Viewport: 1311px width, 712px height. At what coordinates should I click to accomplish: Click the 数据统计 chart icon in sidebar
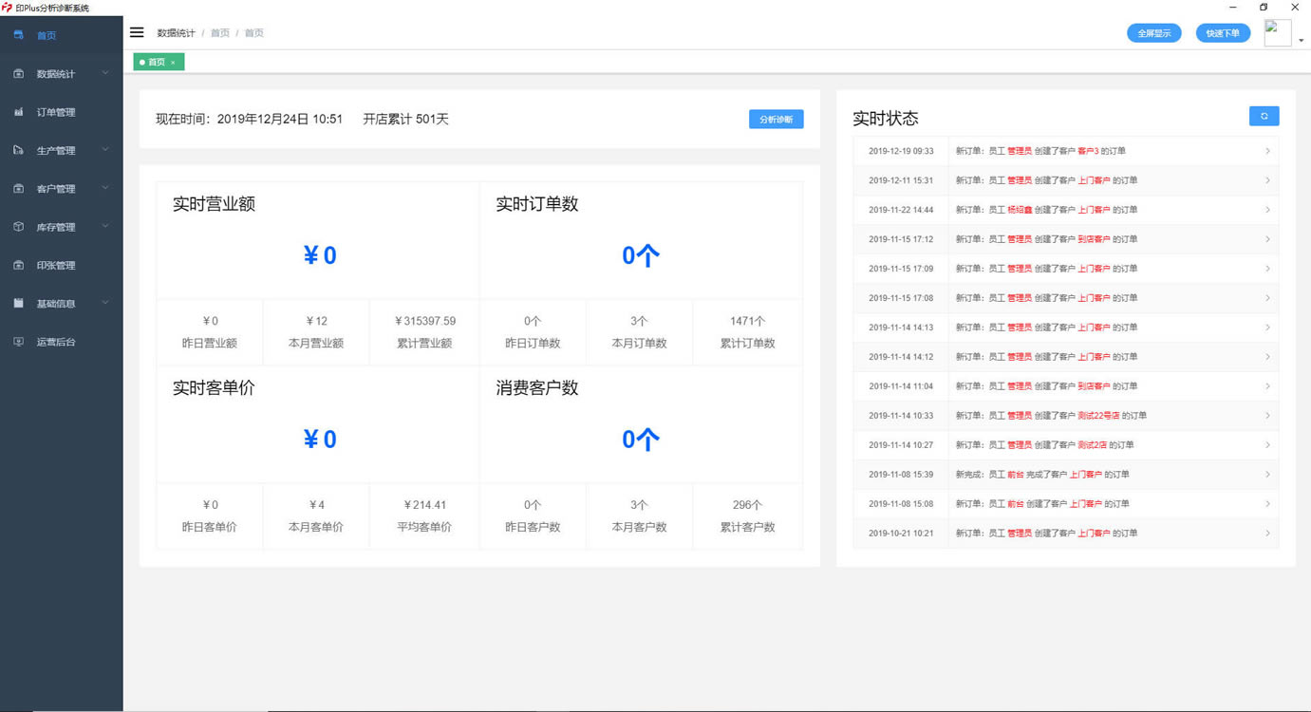[x=17, y=73]
